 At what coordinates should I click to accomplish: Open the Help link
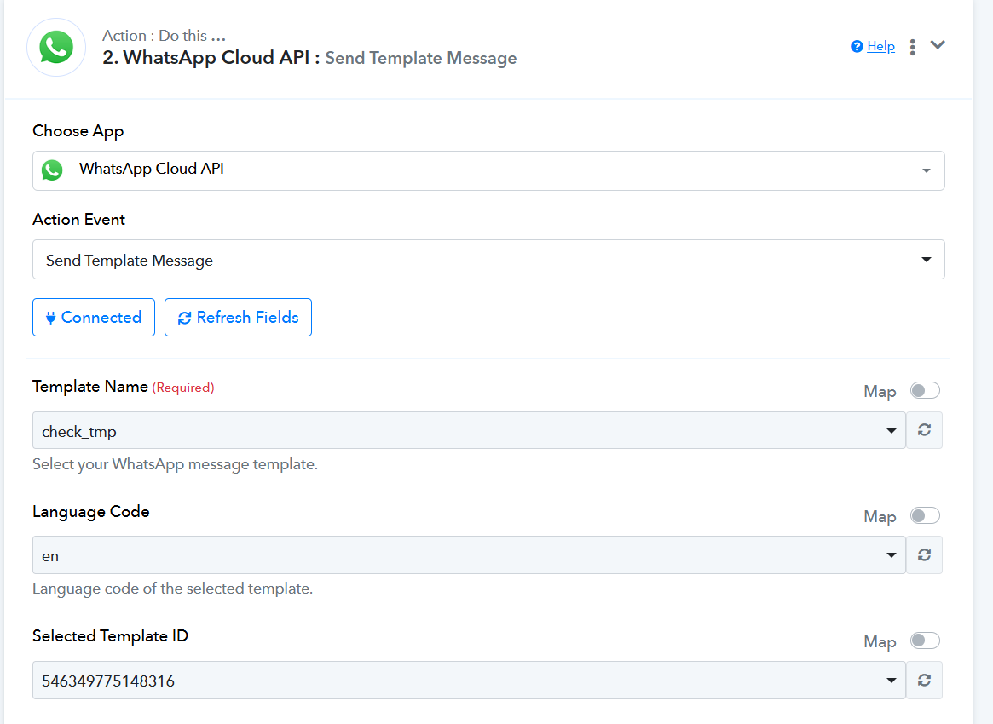click(x=880, y=46)
